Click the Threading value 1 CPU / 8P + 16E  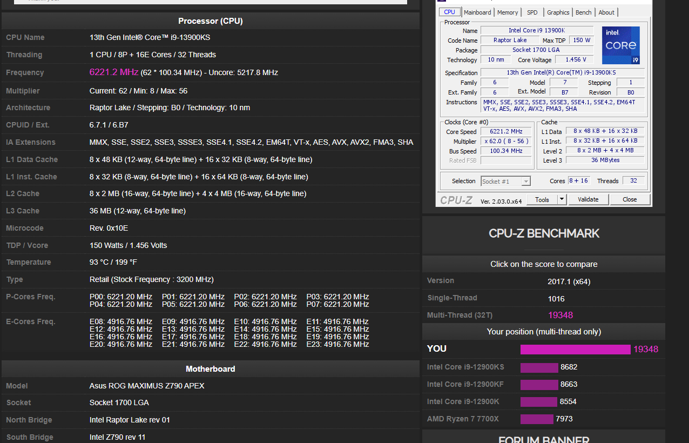[x=153, y=55]
